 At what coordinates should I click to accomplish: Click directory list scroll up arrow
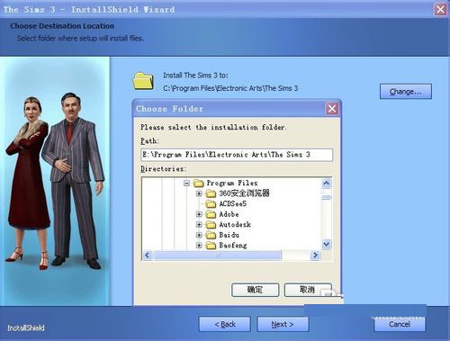pyautogui.click(x=327, y=183)
